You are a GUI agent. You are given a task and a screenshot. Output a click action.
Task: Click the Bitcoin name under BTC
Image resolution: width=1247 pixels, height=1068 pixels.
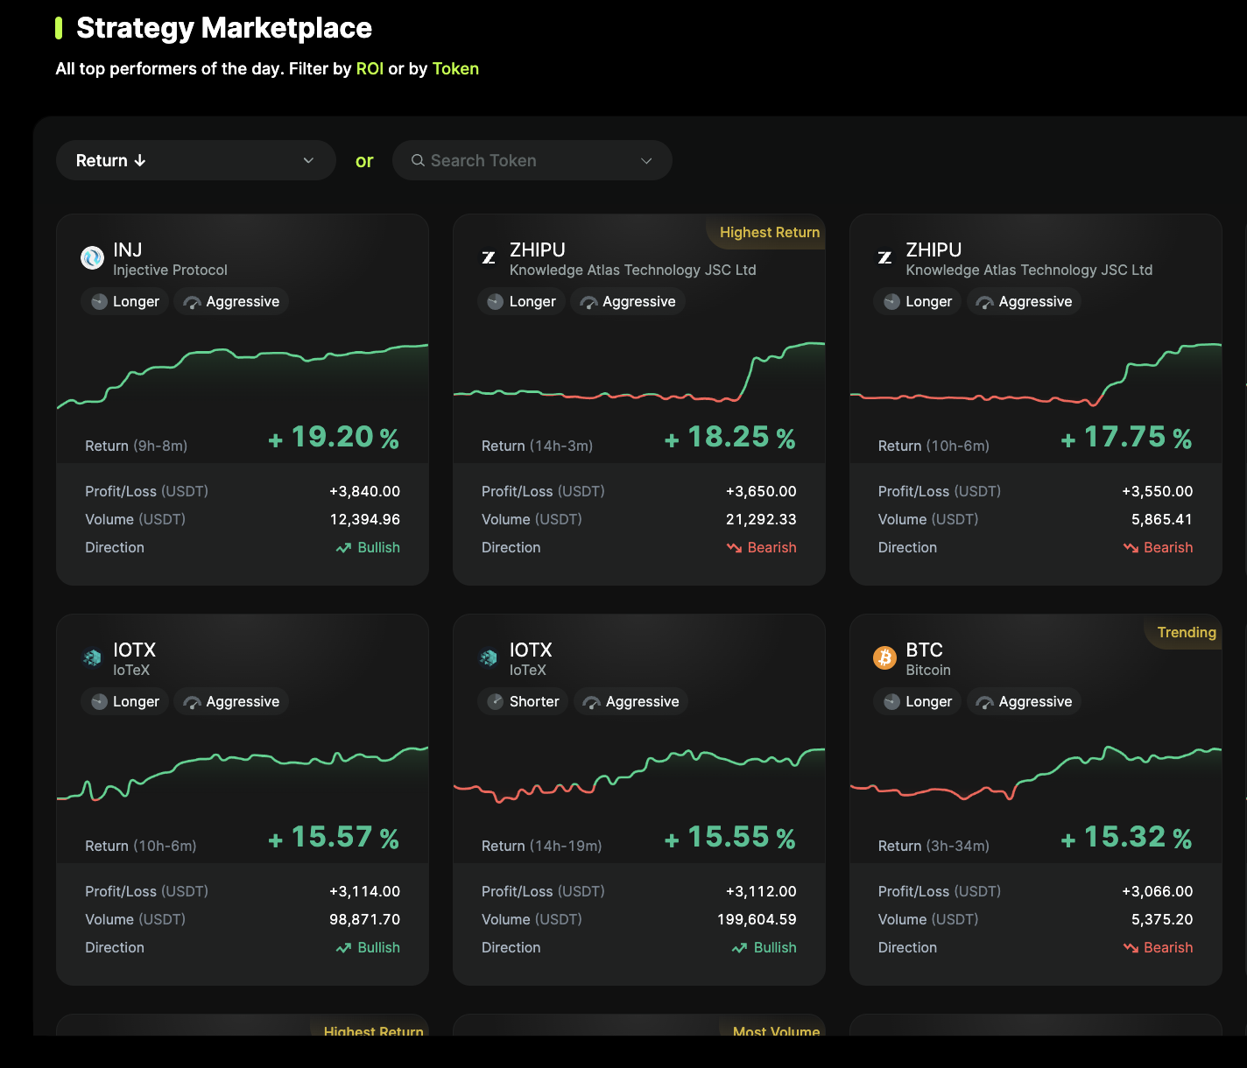tap(928, 671)
